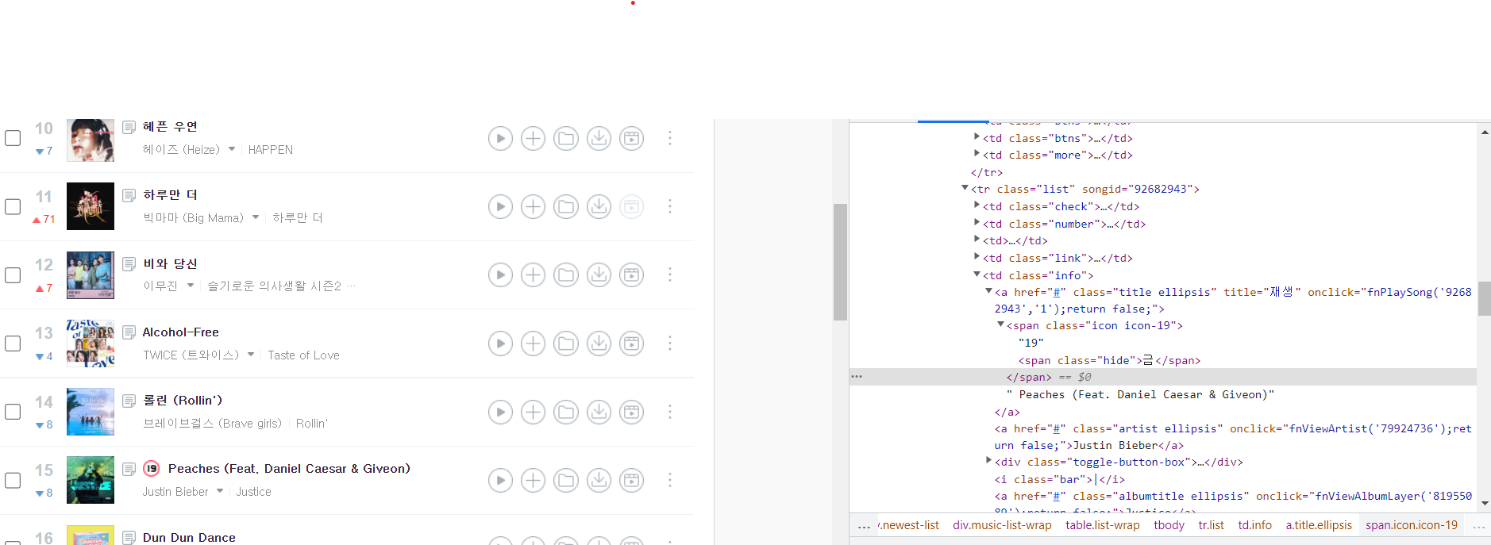The height and width of the screenshot is (545, 1491).
Task: Select td.info in the DevTools breadcrumb
Action: (x=1254, y=525)
